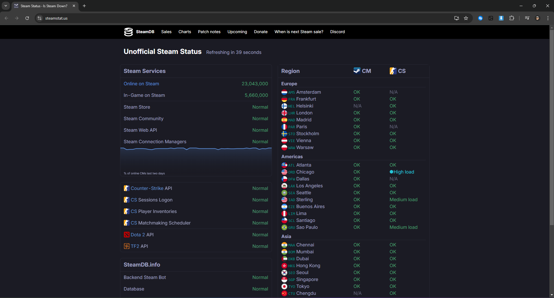
Task: Click the CS Sessions Logon icon
Action: [x=126, y=200]
